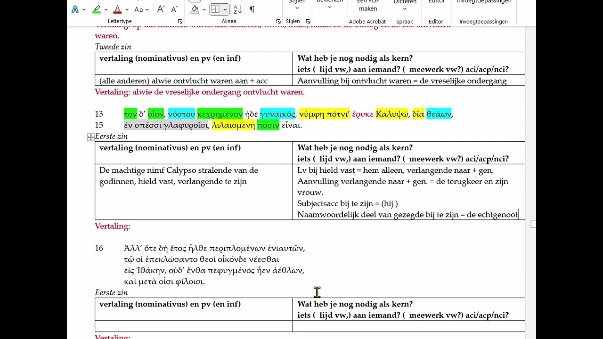Open the font color dropdown arrow
Viewport: 603px width, 339px height.
pyautogui.click(x=127, y=10)
